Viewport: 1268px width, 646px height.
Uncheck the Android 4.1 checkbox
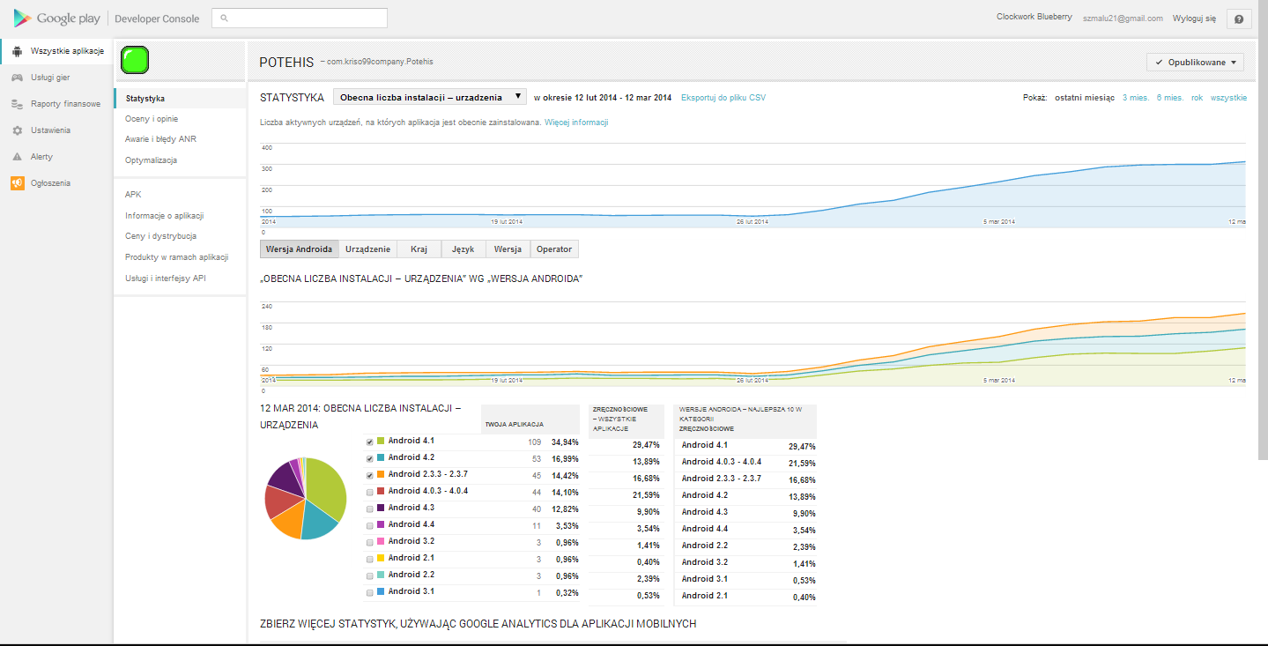point(370,441)
